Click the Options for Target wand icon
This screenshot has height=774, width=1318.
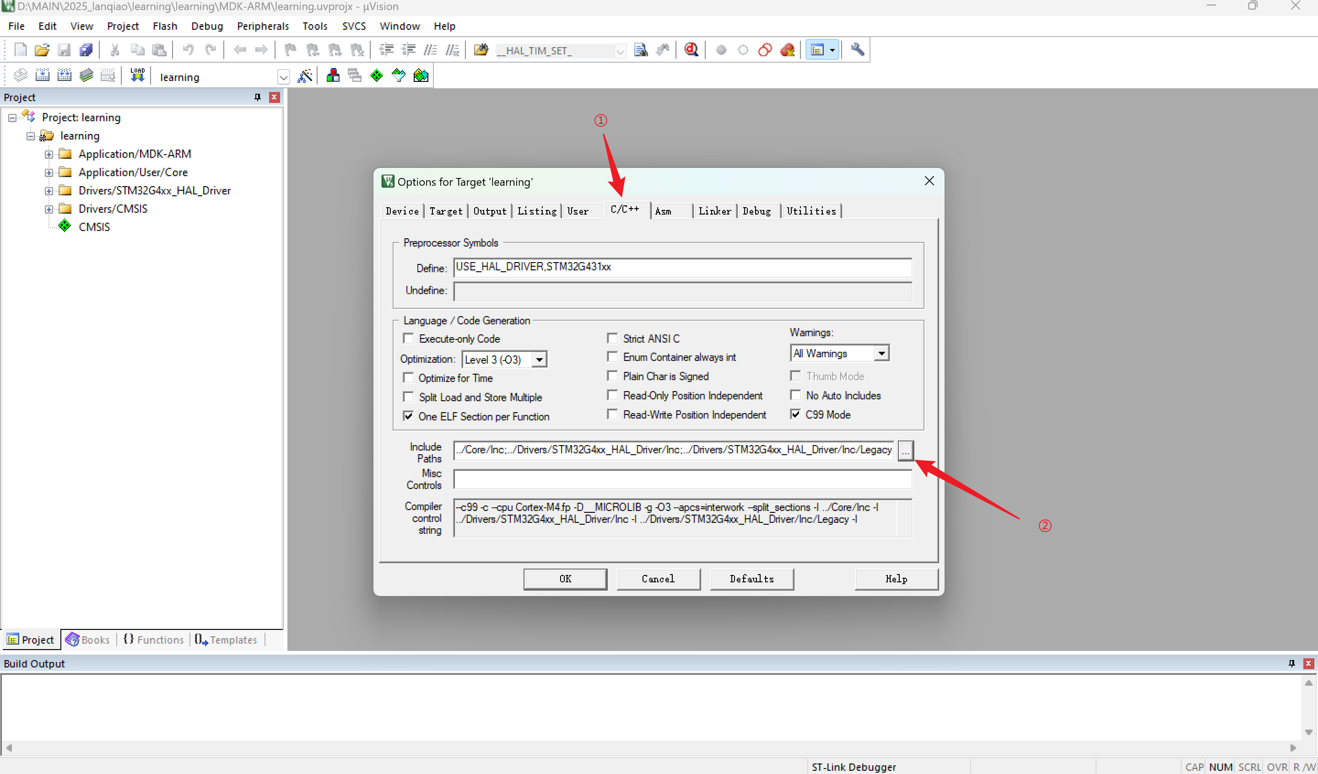305,76
